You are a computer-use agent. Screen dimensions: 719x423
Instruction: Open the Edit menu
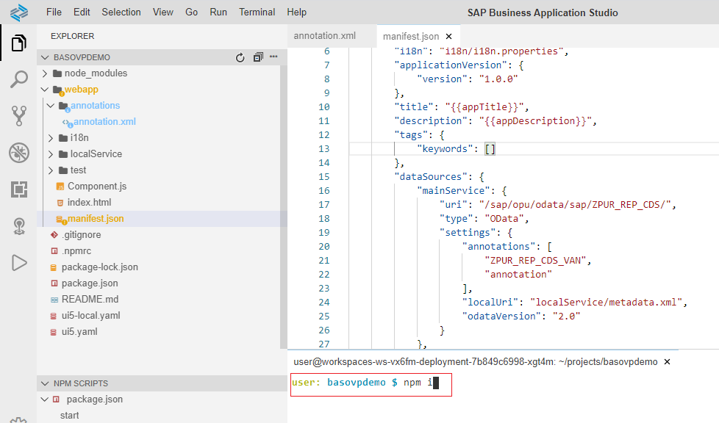tap(82, 12)
